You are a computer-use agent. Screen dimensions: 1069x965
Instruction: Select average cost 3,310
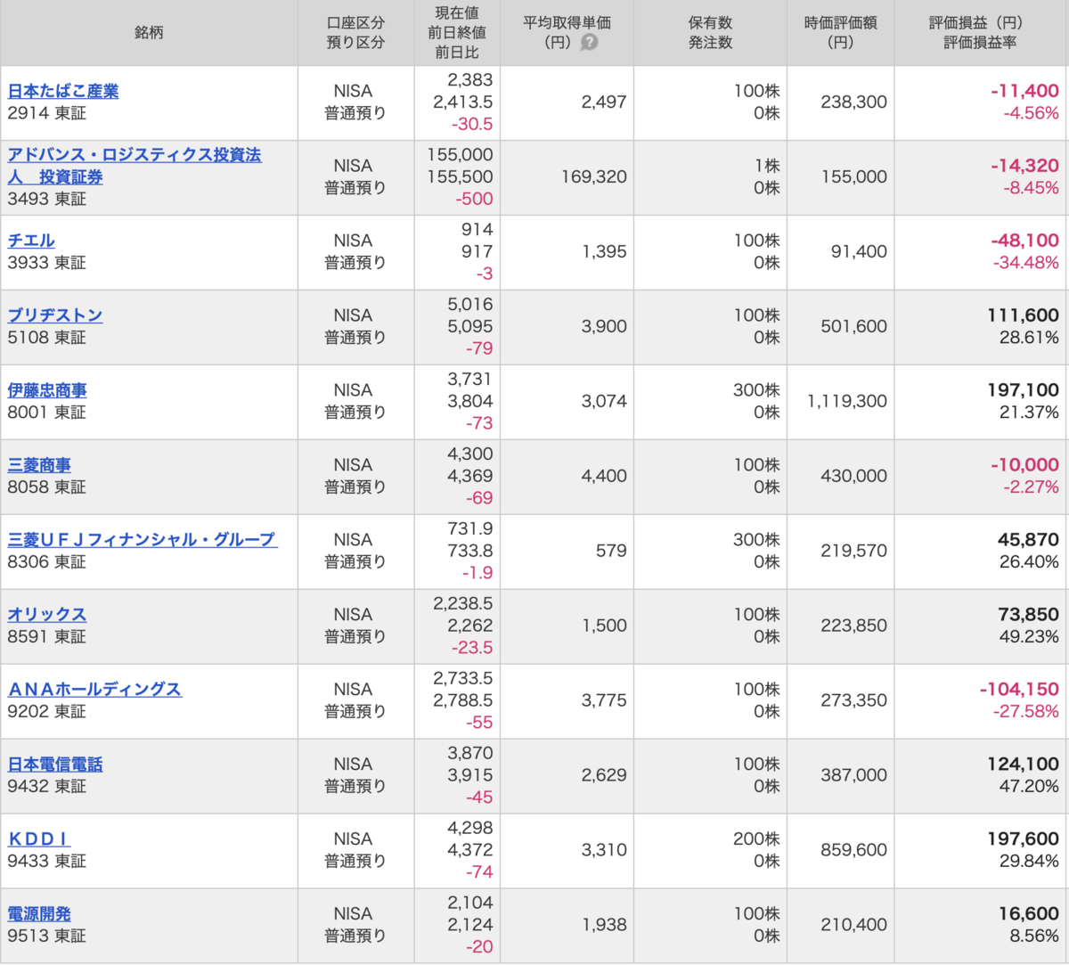pyautogui.click(x=604, y=850)
